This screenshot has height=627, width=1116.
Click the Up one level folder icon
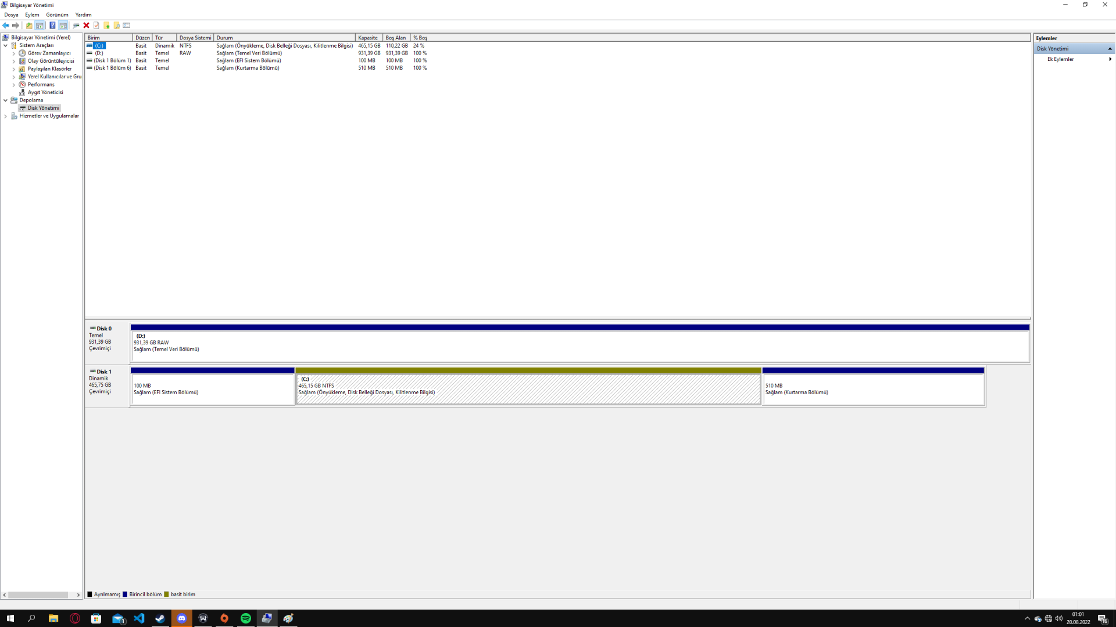click(x=29, y=26)
